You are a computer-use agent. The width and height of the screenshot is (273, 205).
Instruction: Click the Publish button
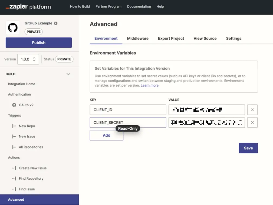(x=39, y=43)
